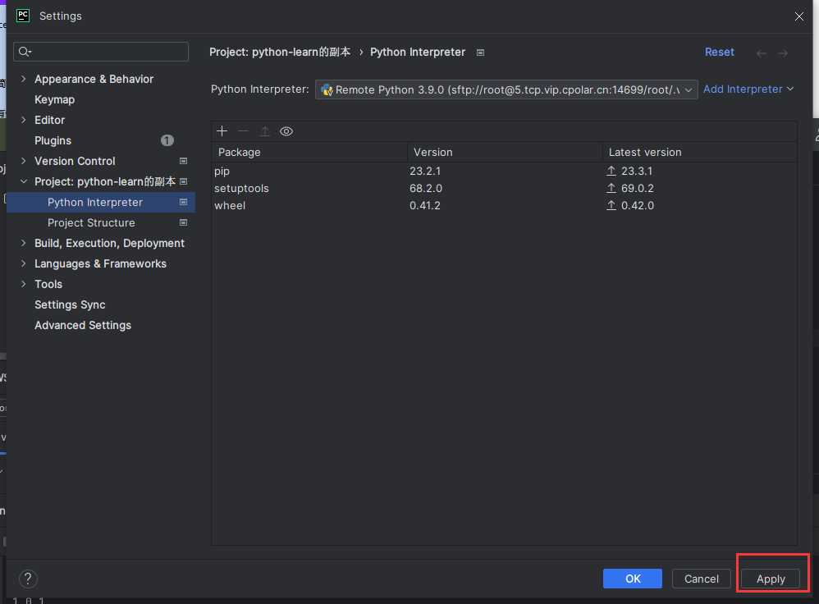Viewport: 819px width, 604px height.
Task: Toggle the show early releases eye icon
Action: point(286,131)
